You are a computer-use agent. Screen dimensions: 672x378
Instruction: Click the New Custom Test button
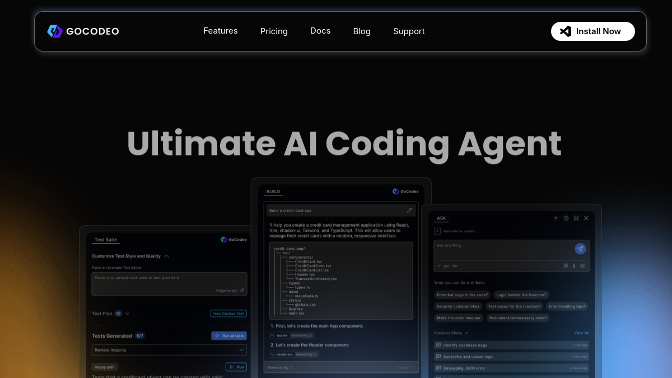click(x=228, y=314)
